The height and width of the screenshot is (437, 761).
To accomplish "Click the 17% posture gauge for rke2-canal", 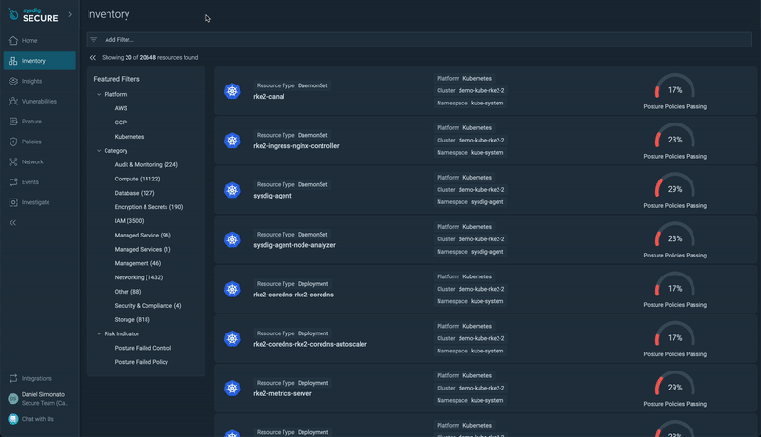I will 674,87.
